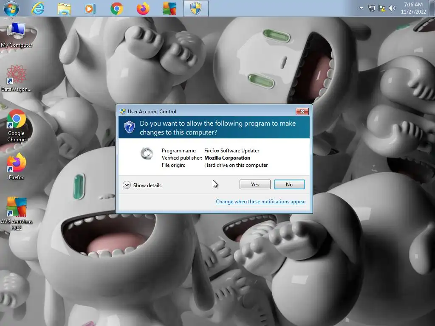Open AVG AntiVirus from the taskbar

(169, 8)
